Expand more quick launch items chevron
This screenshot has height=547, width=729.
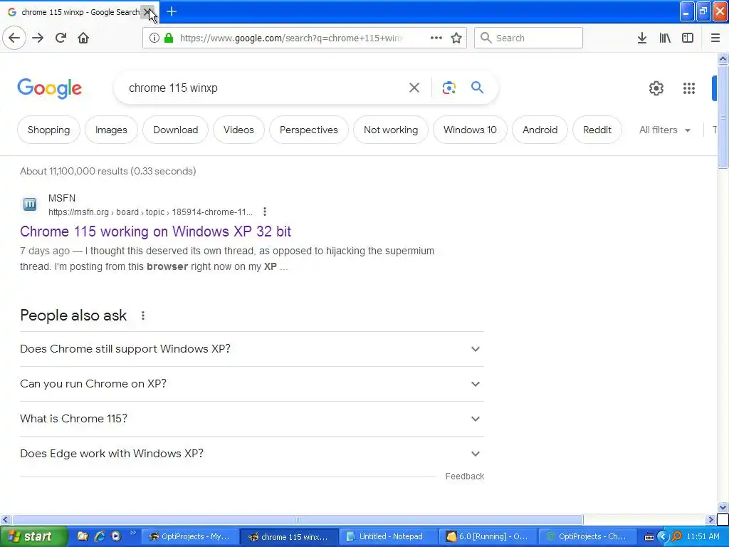[x=132, y=533]
